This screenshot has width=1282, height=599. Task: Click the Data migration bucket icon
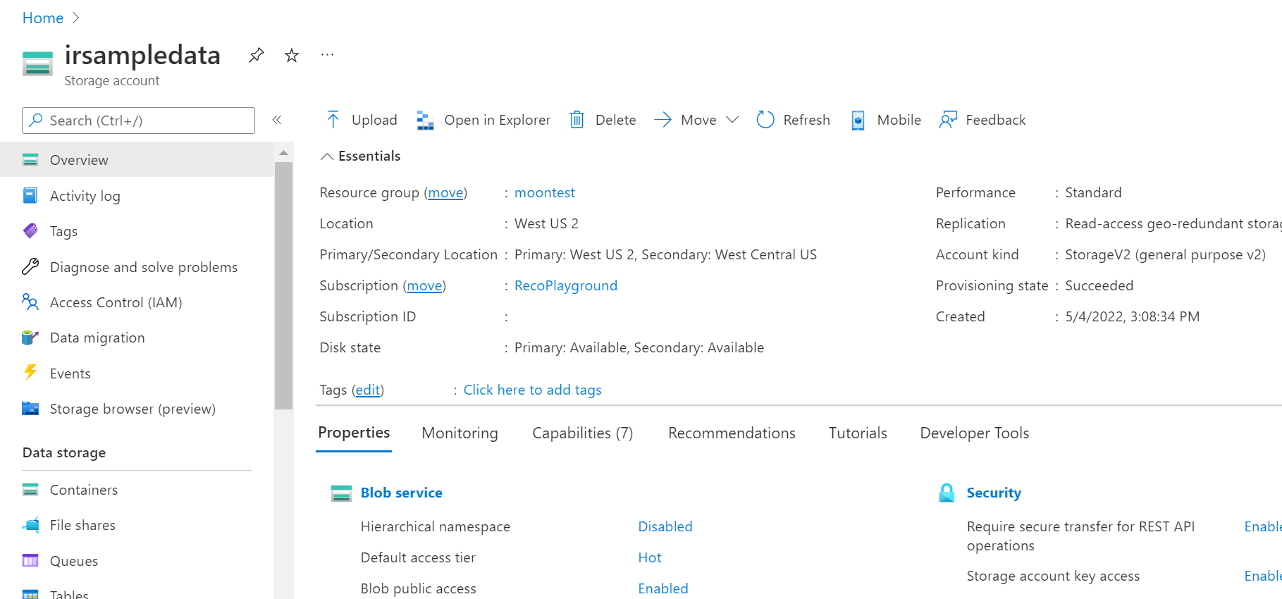tap(30, 338)
